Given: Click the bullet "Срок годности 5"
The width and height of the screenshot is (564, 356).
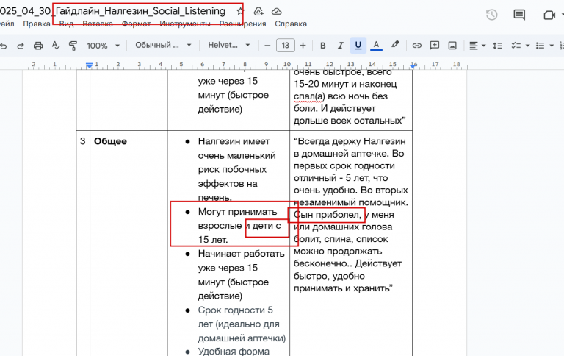Looking at the screenshot, I should [x=235, y=310].
